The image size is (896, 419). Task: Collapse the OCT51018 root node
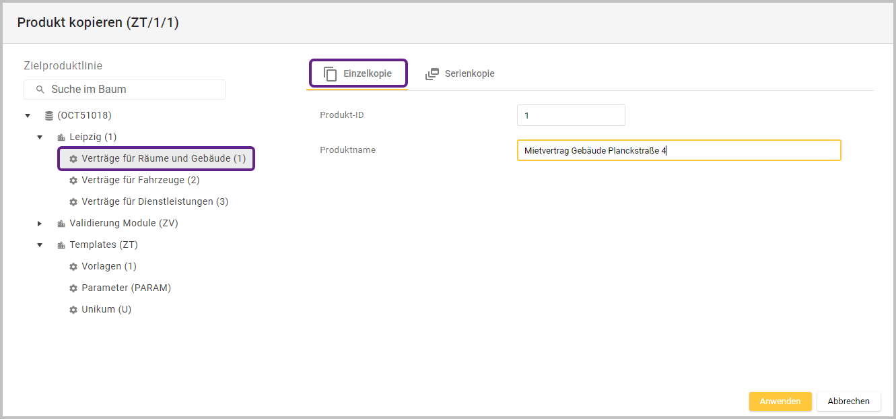click(28, 116)
